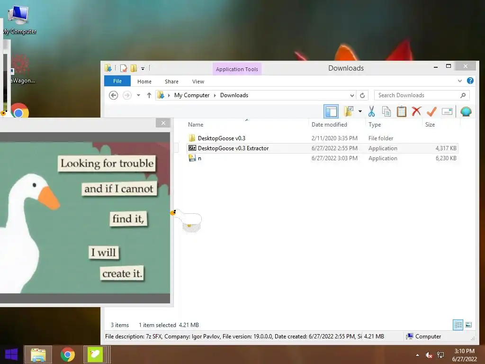Open My Computer desktop icon
The width and height of the screenshot is (485, 364).
[19, 20]
